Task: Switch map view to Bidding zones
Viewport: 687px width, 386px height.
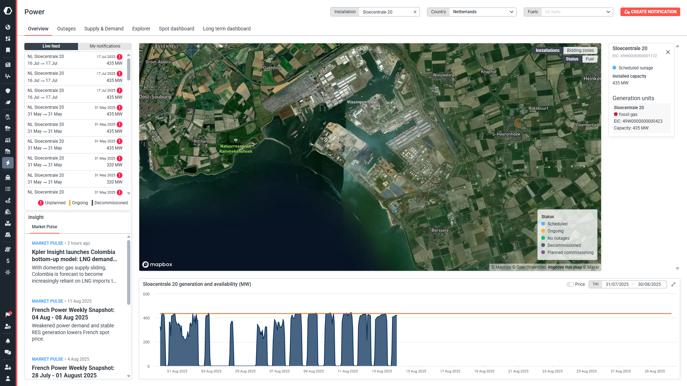Action: (580, 50)
